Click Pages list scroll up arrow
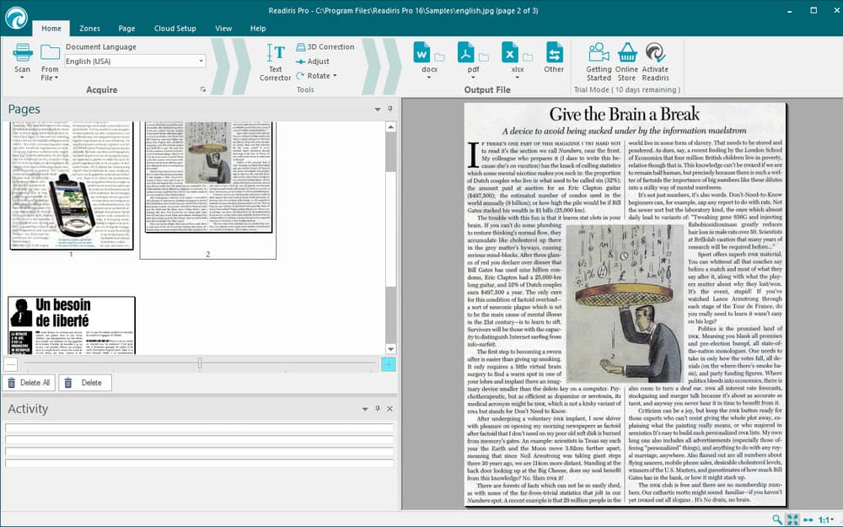 pos(391,127)
